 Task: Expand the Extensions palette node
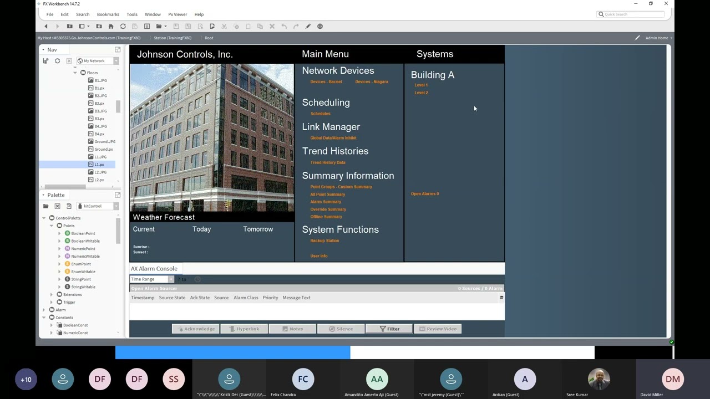coord(52,294)
